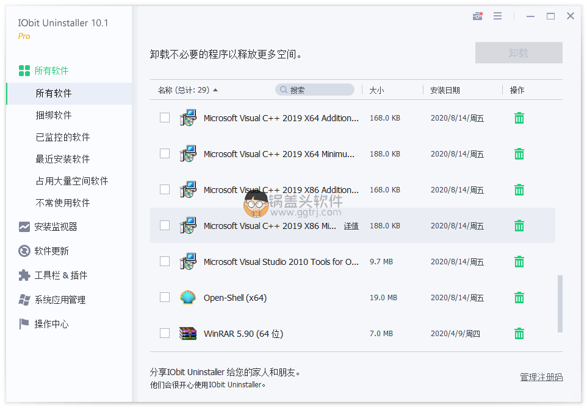
Task: Click the WinRAR books program icon
Action: (188, 333)
